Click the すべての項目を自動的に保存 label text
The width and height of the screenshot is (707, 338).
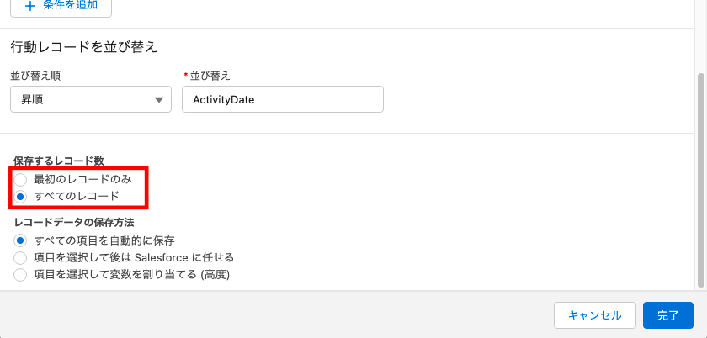tap(104, 240)
